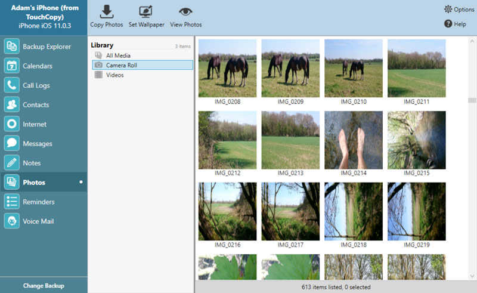
Task: Switch to the Calendars section
Action: [38, 66]
